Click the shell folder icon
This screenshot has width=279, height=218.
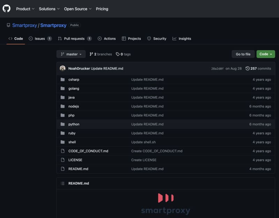tap(63, 142)
